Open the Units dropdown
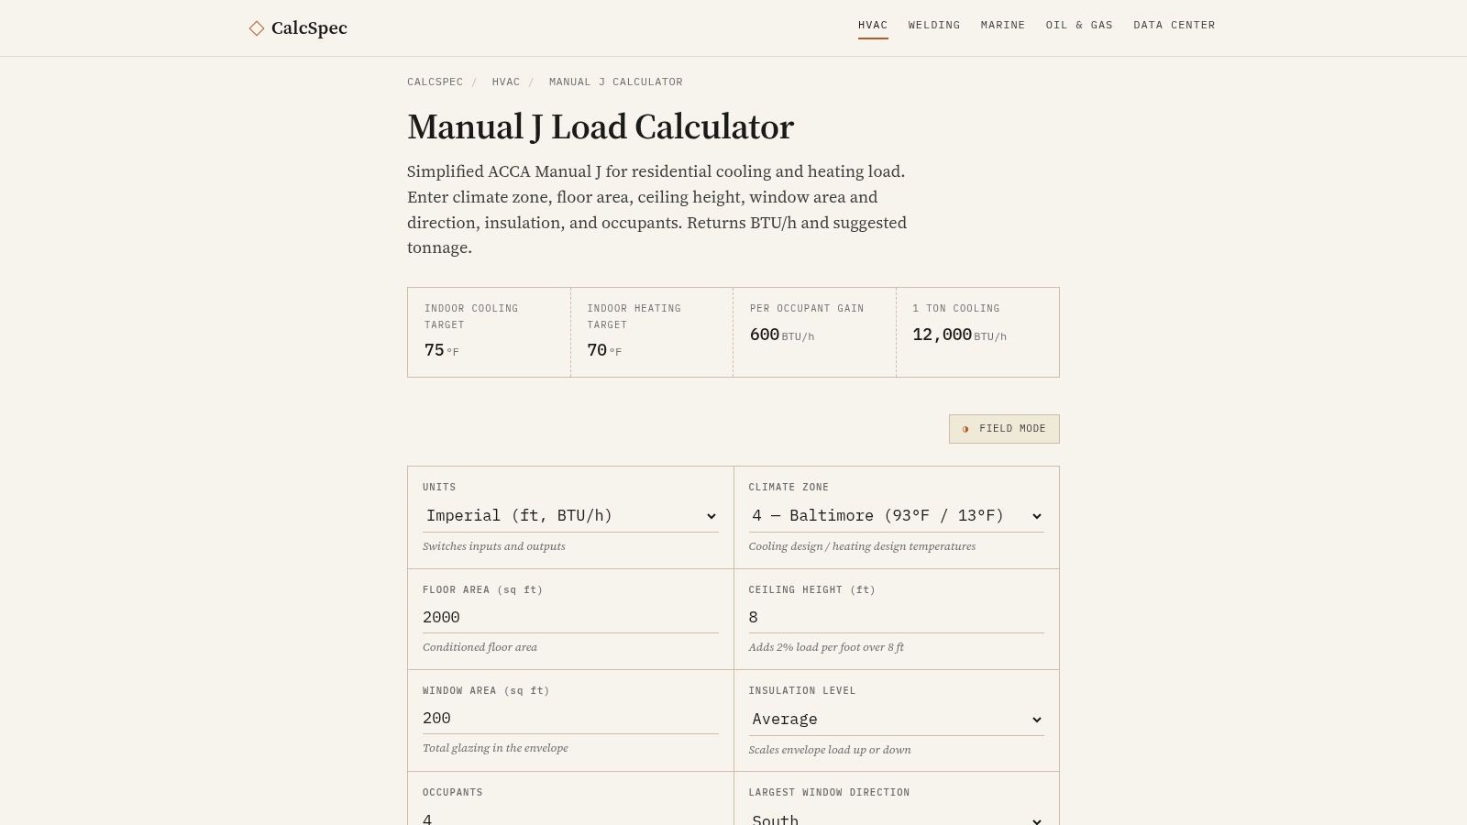1467x825 pixels. (570, 516)
